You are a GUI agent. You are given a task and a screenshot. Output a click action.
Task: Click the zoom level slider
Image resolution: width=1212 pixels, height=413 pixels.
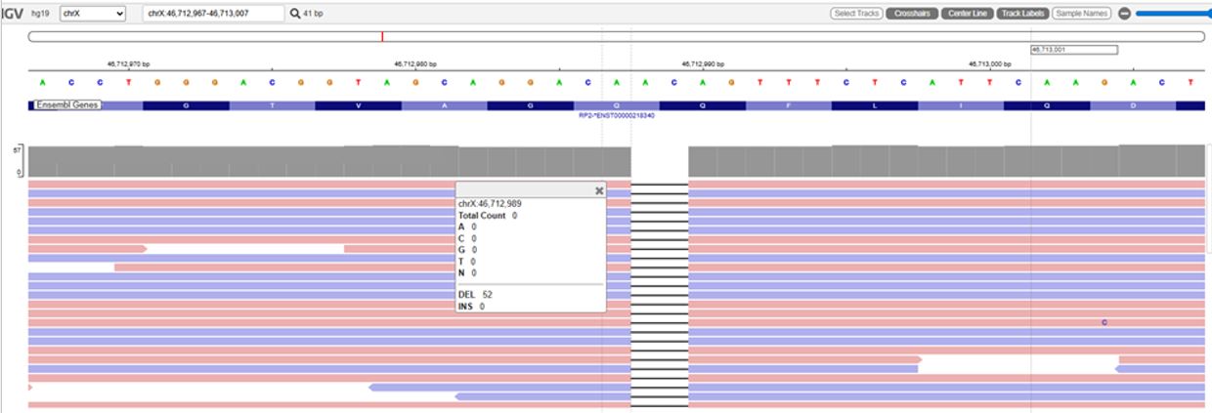tap(1173, 14)
